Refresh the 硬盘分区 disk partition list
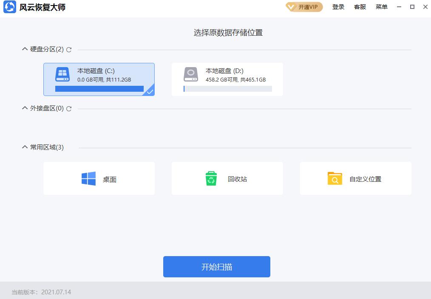Screen dimensions: 431x299 click(x=69, y=49)
